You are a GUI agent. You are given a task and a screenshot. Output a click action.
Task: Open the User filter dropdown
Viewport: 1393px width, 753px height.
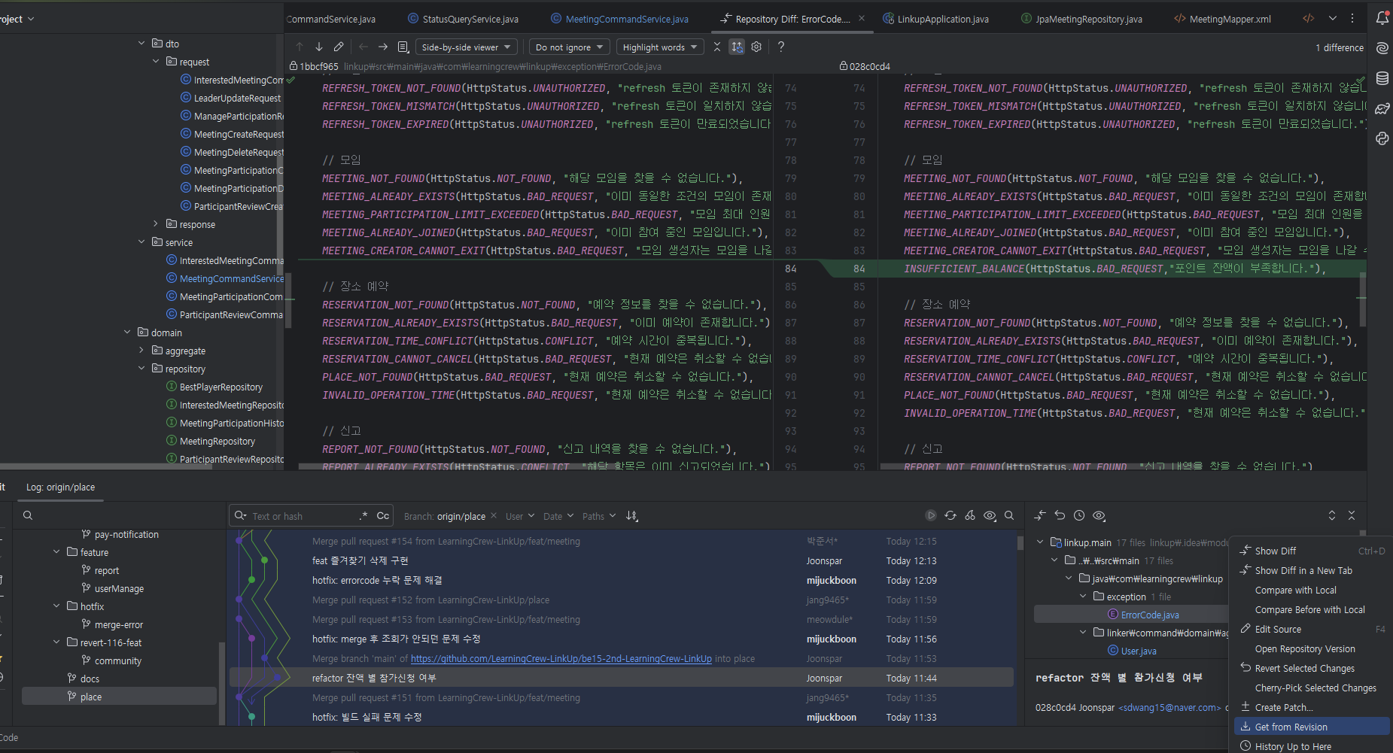click(x=520, y=516)
